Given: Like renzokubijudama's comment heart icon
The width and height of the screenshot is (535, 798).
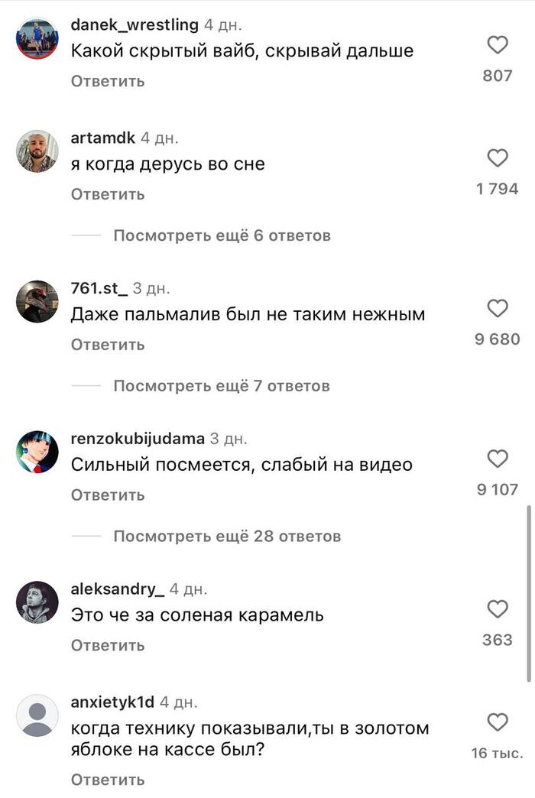Looking at the screenshot, I should coord(498,459).
